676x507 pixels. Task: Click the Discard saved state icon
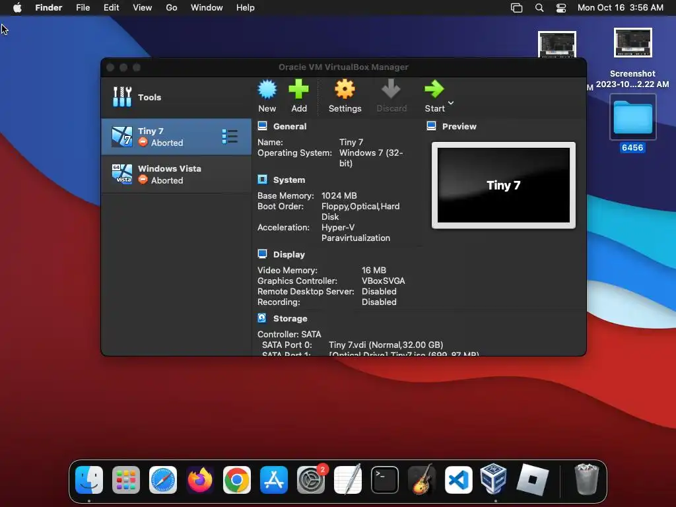(391, 89)
